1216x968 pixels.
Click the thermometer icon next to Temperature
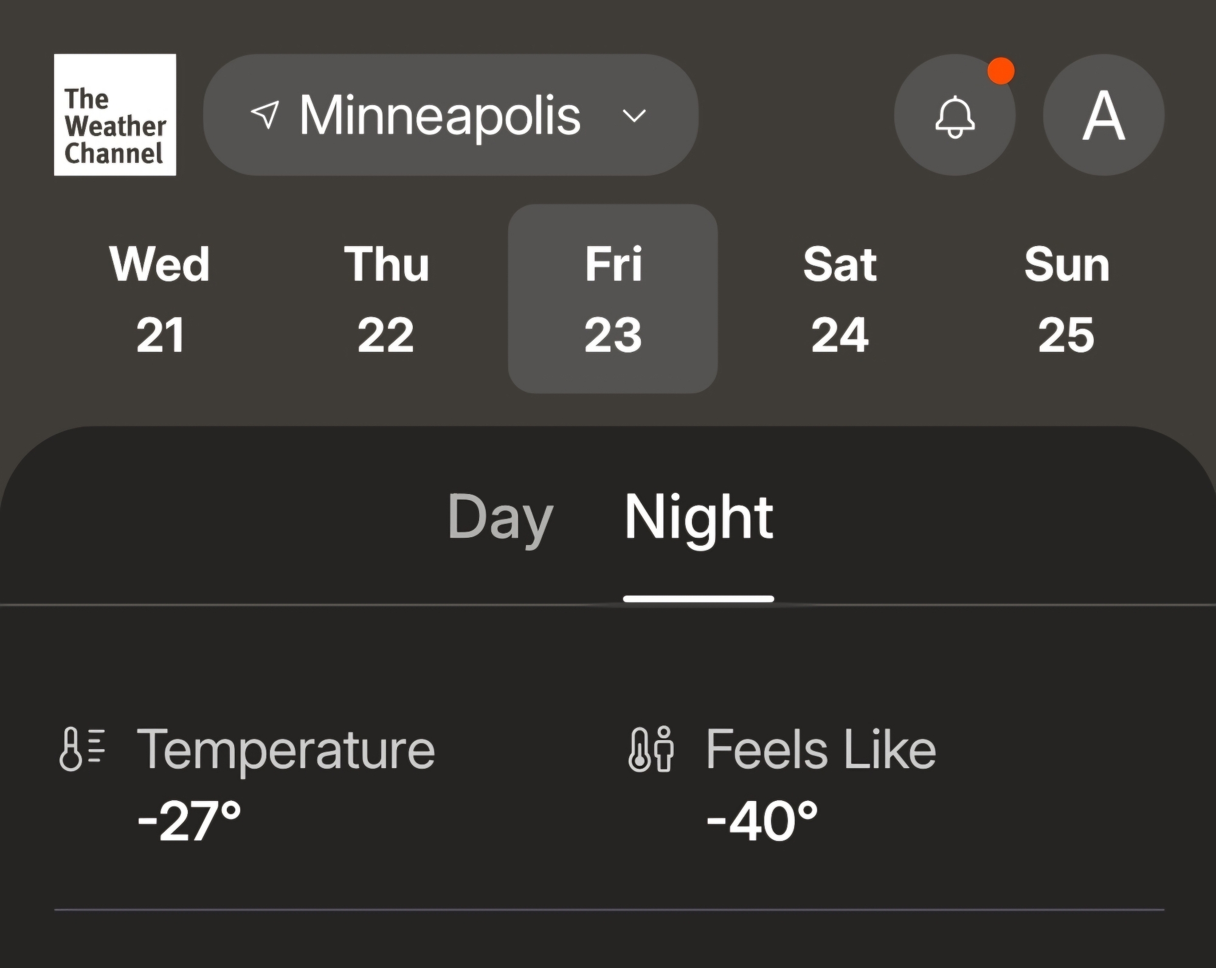[x=82, y=749]
